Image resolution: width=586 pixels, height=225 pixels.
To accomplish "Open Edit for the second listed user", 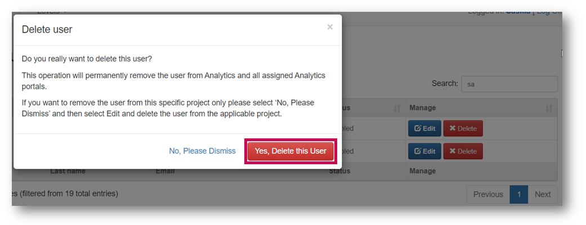I will pos(424,151).
